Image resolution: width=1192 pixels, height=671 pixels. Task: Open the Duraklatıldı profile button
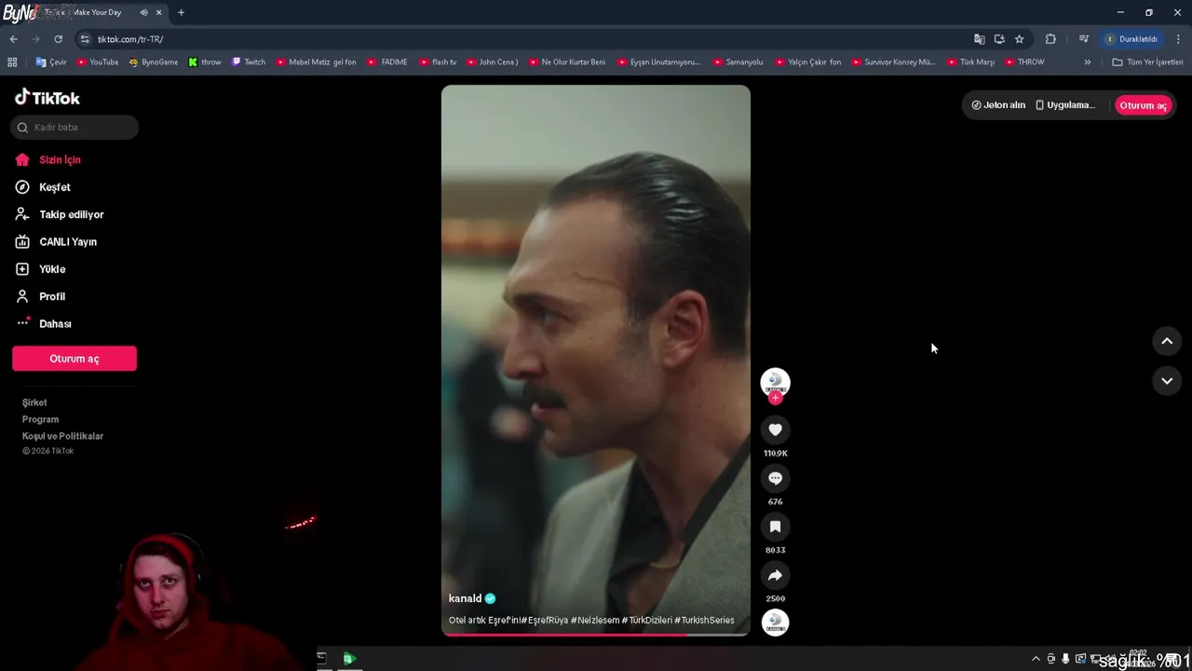click(1131, 39)
